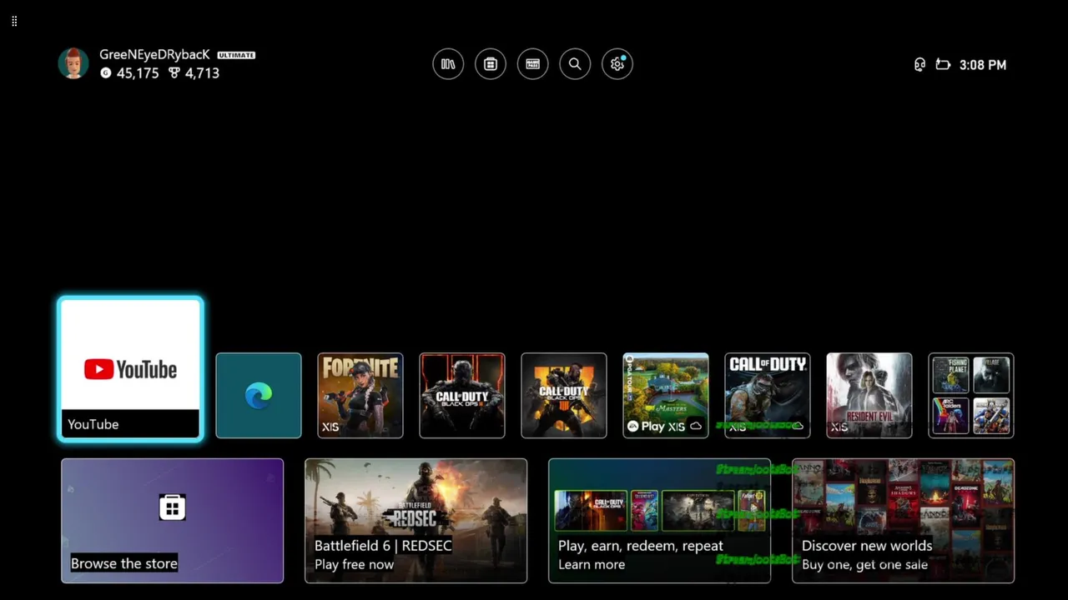Launch Call of Duty Black Ops III tile

(x=462, y=395)
